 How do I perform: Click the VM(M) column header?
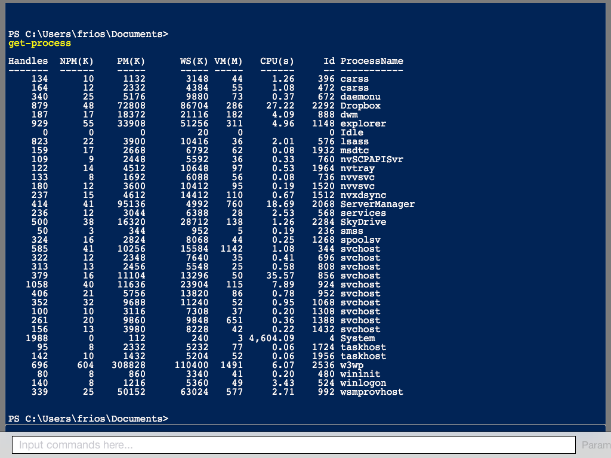coord(229,61)
